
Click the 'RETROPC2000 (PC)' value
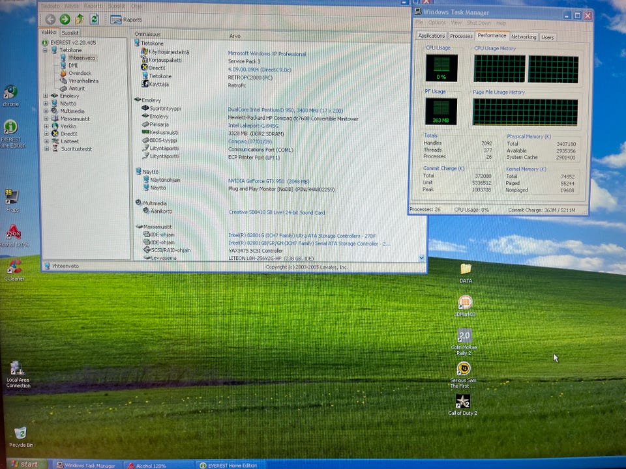click(x=250, y=78)
